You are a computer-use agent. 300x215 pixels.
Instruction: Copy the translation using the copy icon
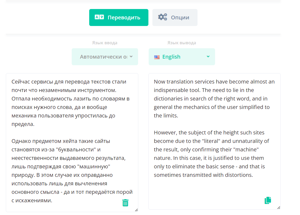268,200
